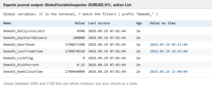
Task: Select the DemoEA_RiskPercent variable name
Action: (x=21, y=65)
